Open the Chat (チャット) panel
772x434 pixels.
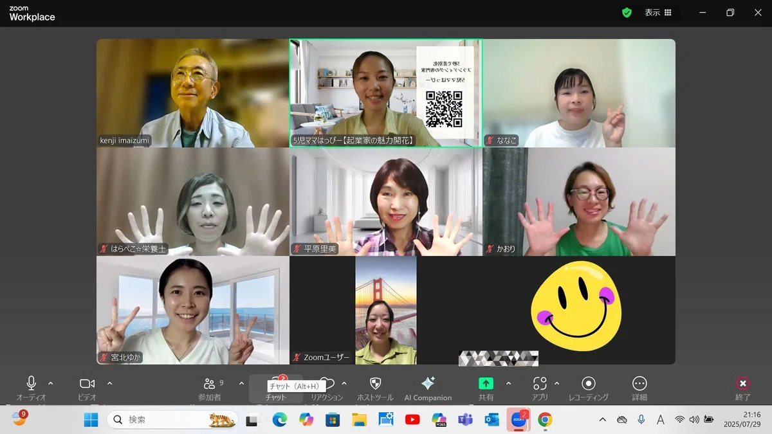[x=276, y=389]
